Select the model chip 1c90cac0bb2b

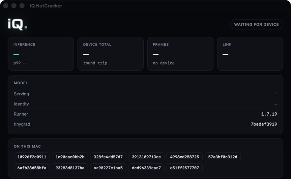(x=70, y=157)
